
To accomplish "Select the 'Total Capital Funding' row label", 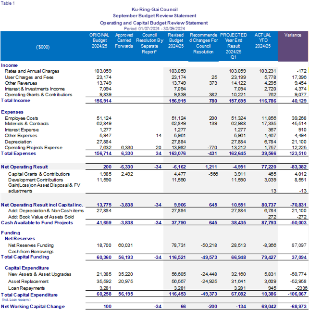I will coord(25,257).
